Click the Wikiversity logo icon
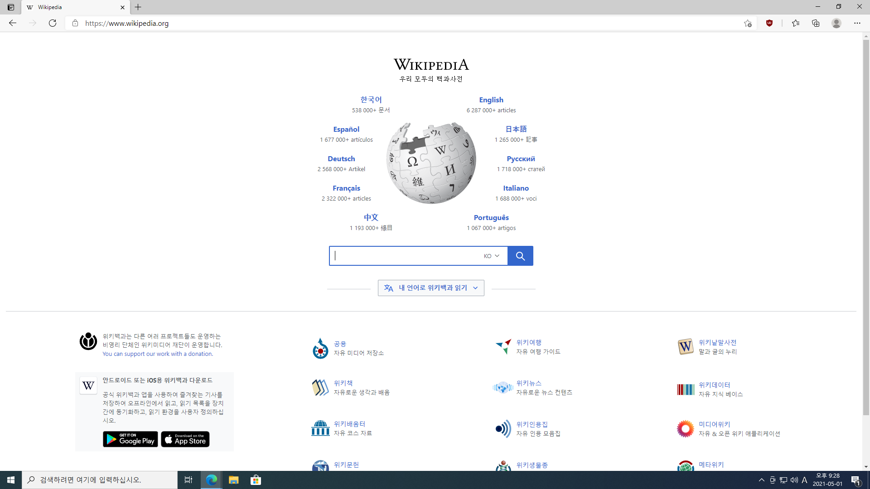 [x=320, y=428]
